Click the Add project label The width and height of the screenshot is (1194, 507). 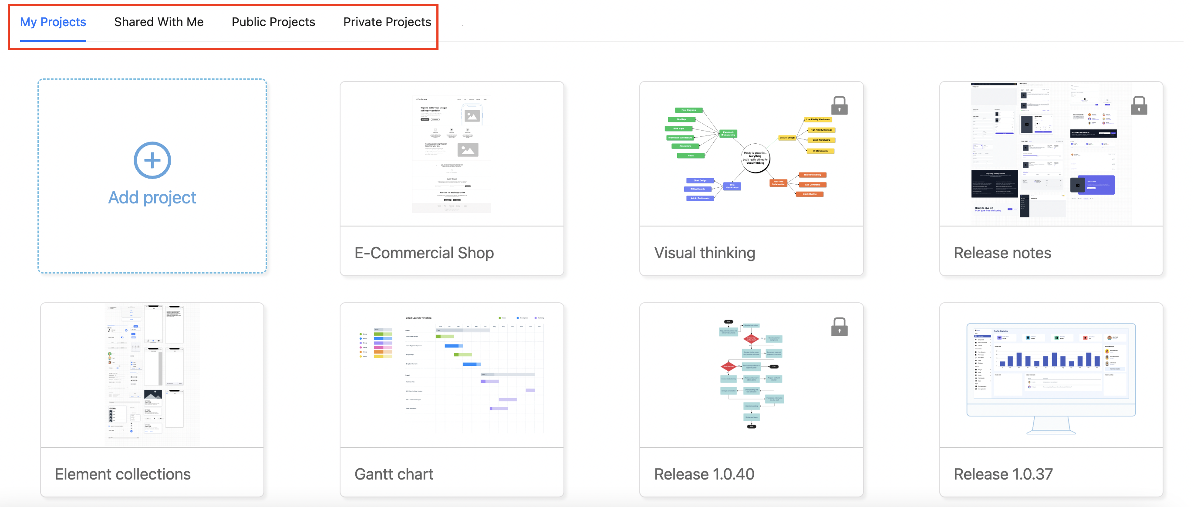click(152, 197)
